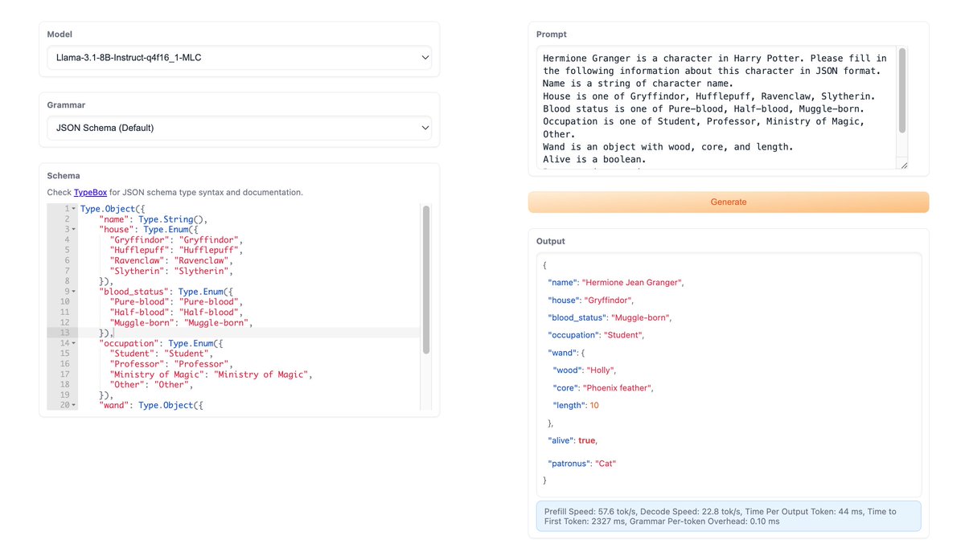Click the Output section label
The image size is (965, 552).
pyautogui.click(x=551, y=241)
